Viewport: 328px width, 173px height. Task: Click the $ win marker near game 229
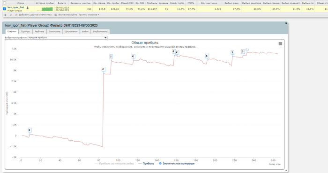[243, 51]
